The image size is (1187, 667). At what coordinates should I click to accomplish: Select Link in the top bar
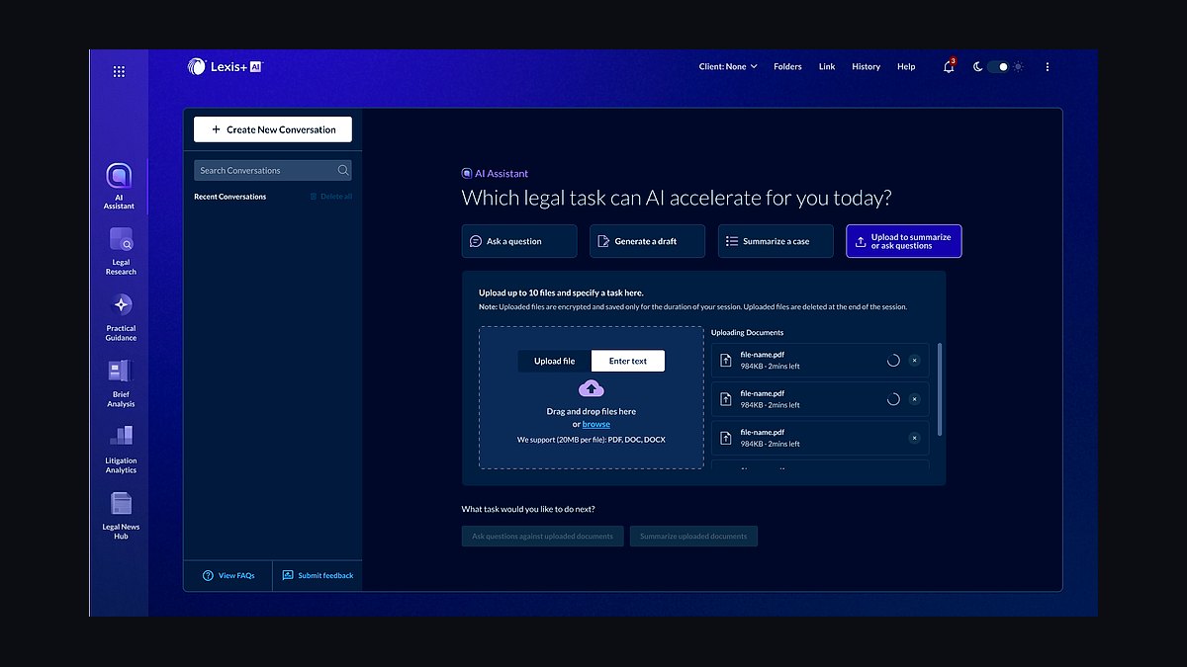tap(827, 67)
